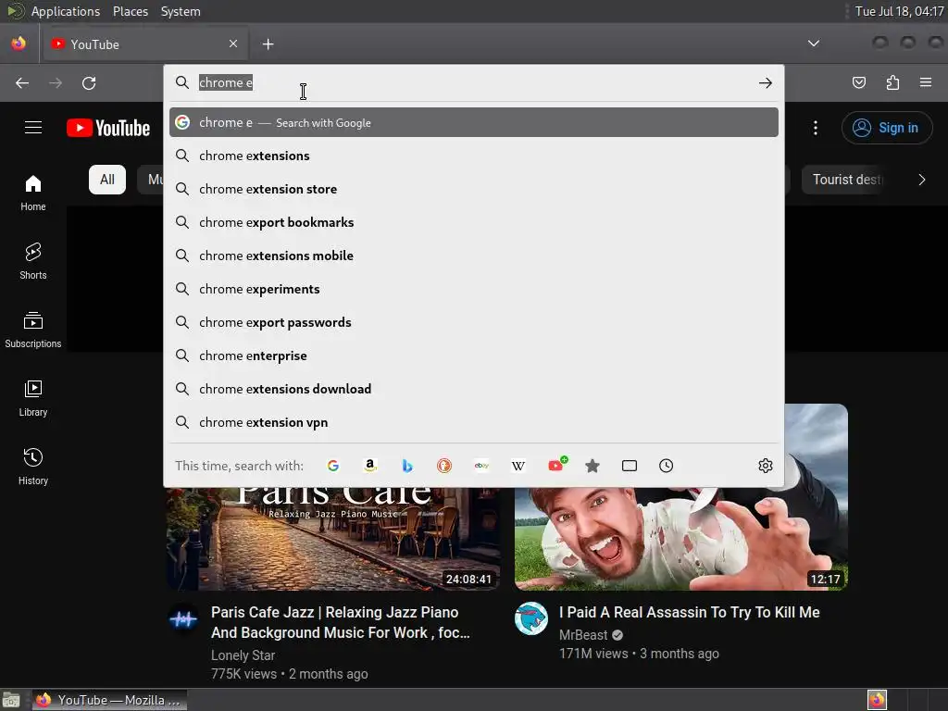Search this time with Bing icon
948x711 pixels.
[x=407, y=466]
